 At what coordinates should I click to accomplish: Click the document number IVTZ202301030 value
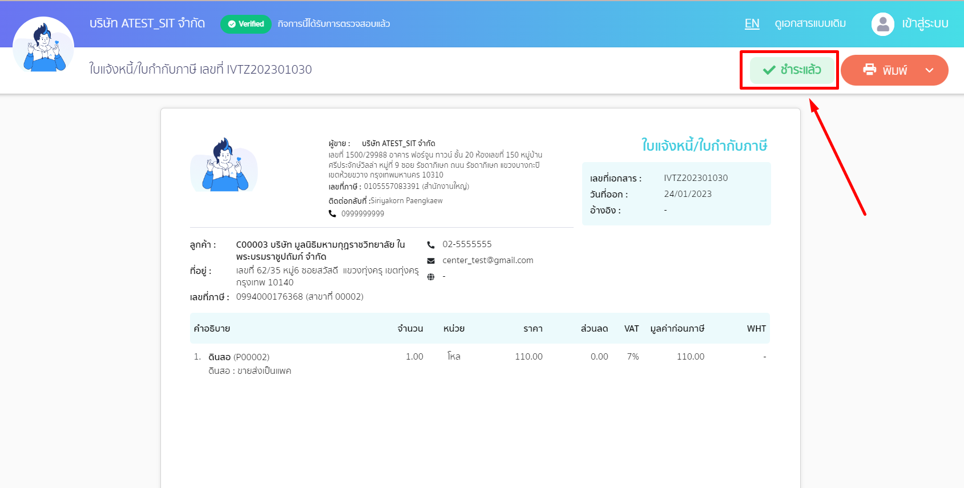pyautogui.click(x=696, y=178)
